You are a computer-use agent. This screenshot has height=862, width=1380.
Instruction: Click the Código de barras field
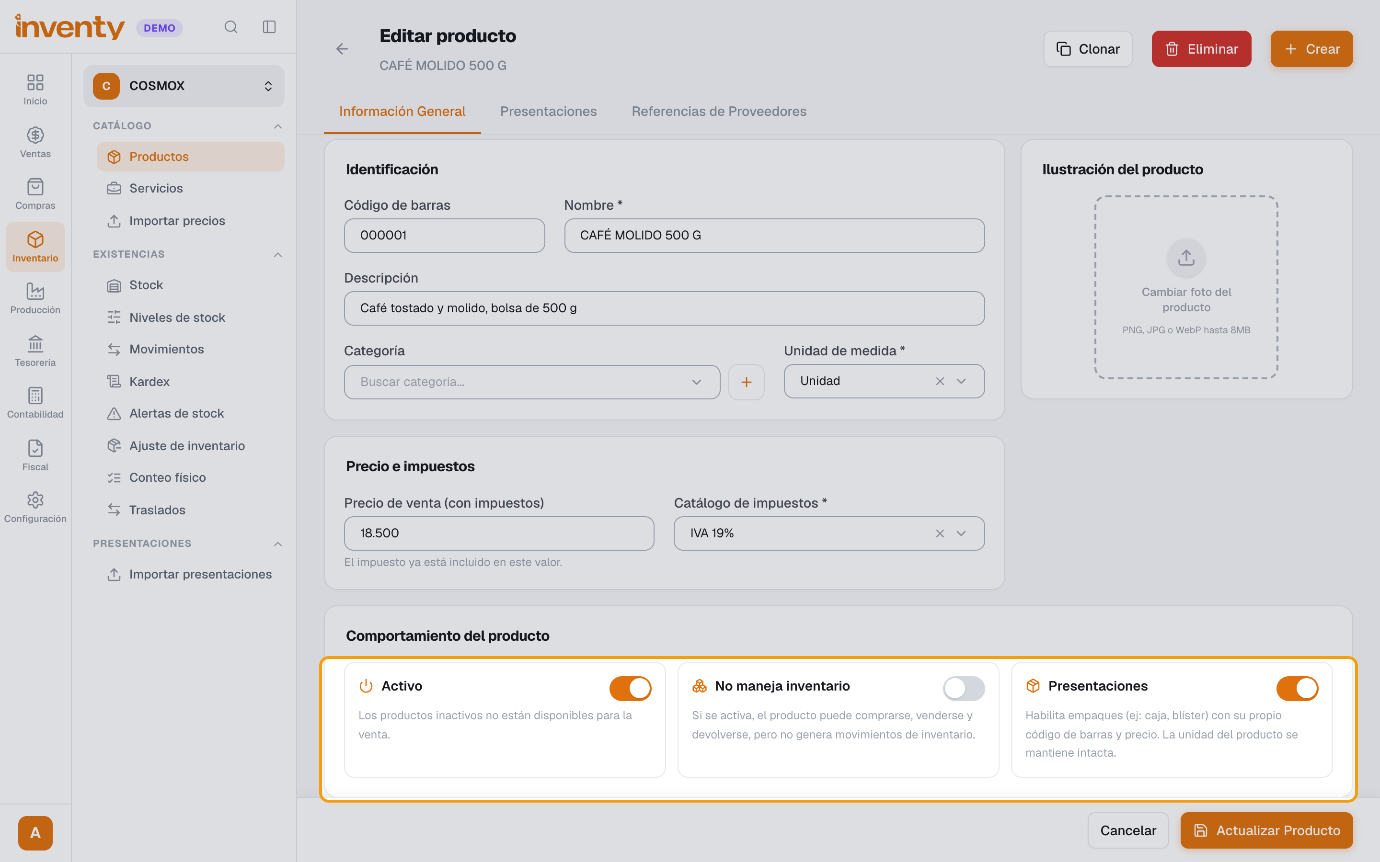444,236
